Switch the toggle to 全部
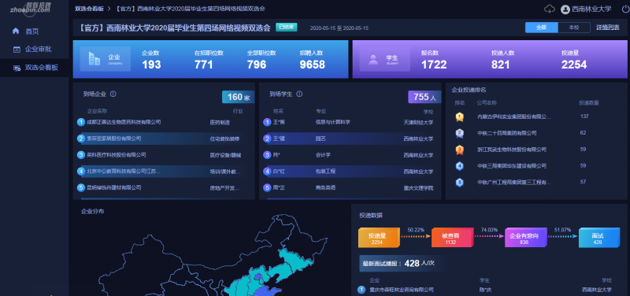Viewport: 630px width, 296px height. [x=541, y=28]
